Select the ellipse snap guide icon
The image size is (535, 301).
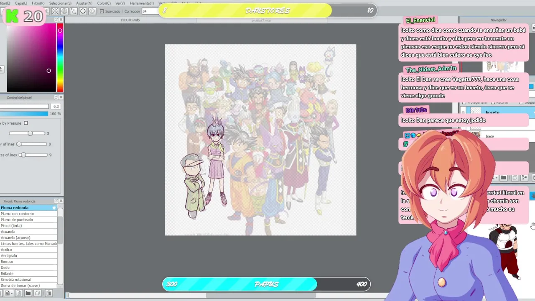tap(83, 11)
